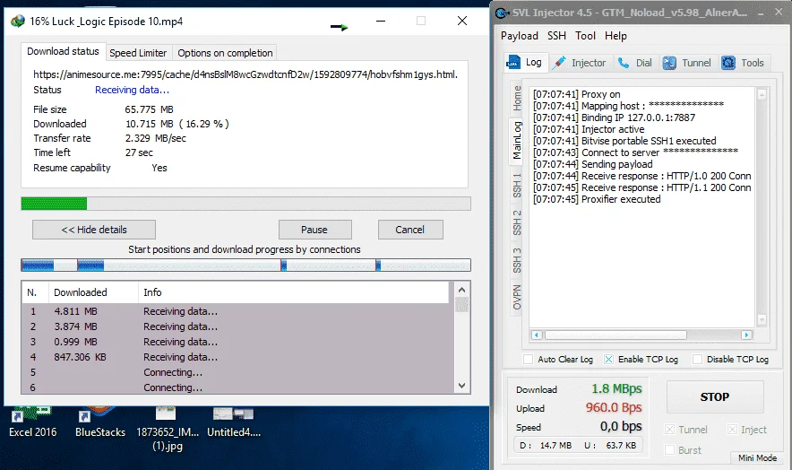Switch to the Speed Limiter tab
Viewport: 792px width, 470px height.
tap(138, 53)
